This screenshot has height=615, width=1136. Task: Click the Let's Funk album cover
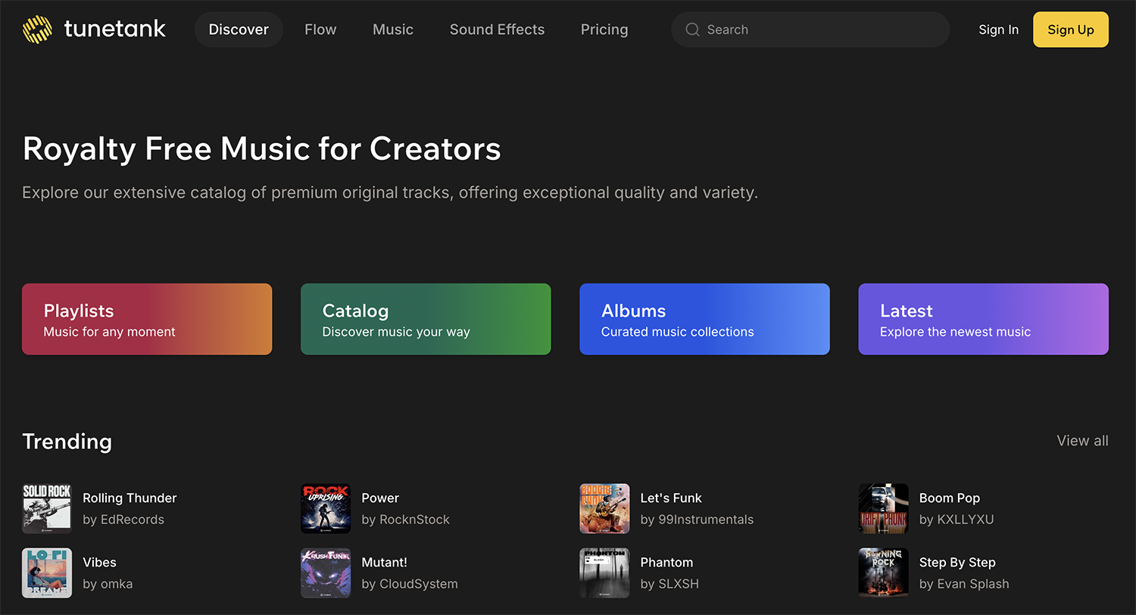click(x=604, y=509)
